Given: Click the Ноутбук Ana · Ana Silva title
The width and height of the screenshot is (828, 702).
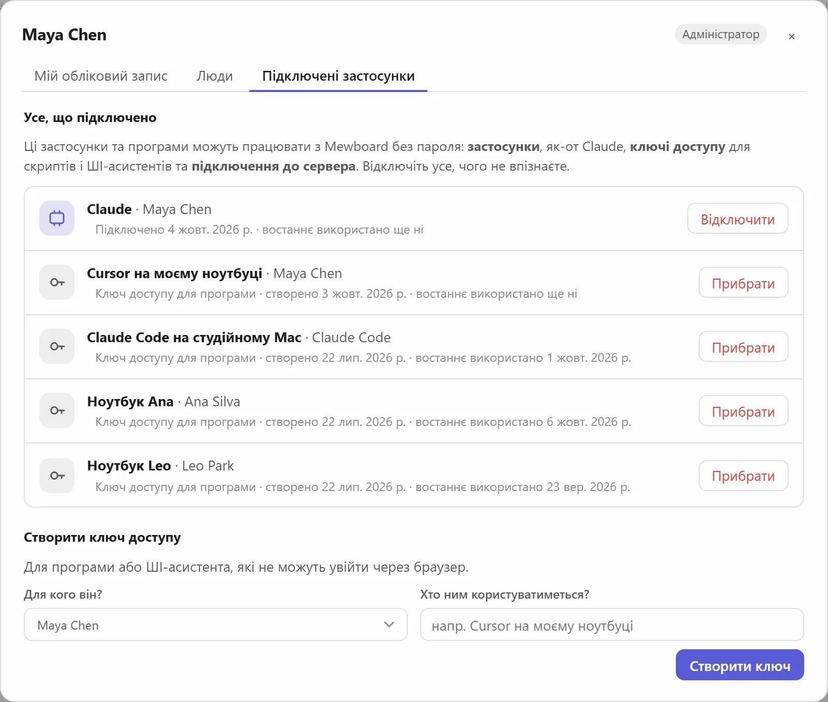Looking at the screenshot, I should (x=164, y=402).
